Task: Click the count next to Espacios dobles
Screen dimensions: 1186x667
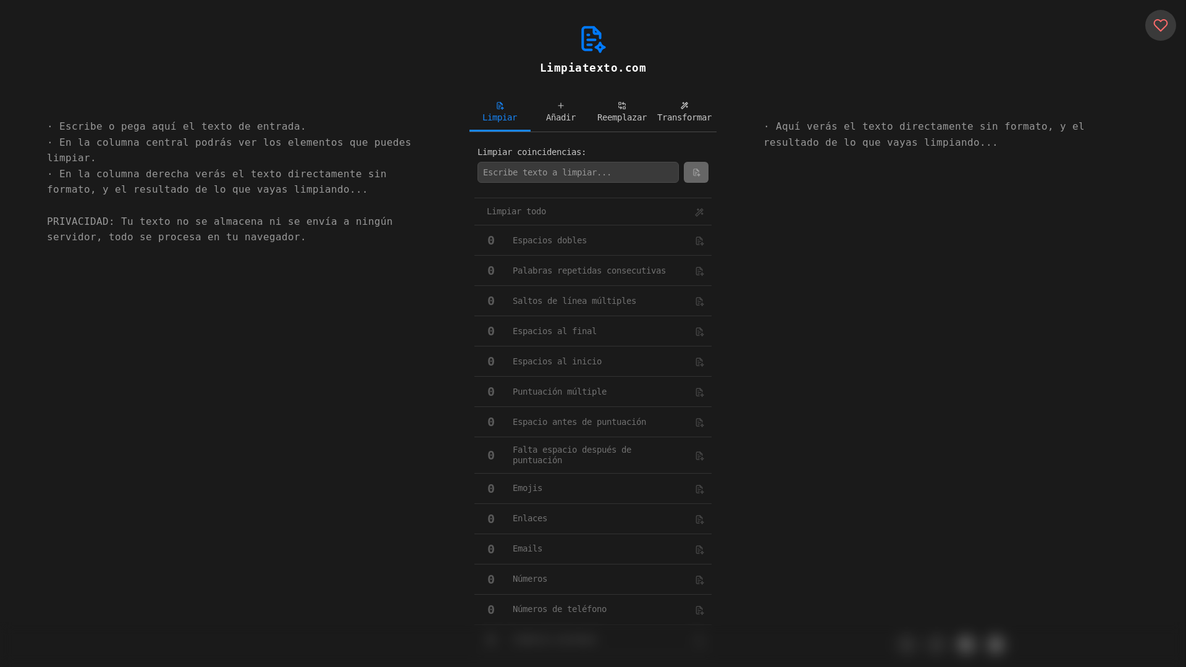Action: (491, 240)
